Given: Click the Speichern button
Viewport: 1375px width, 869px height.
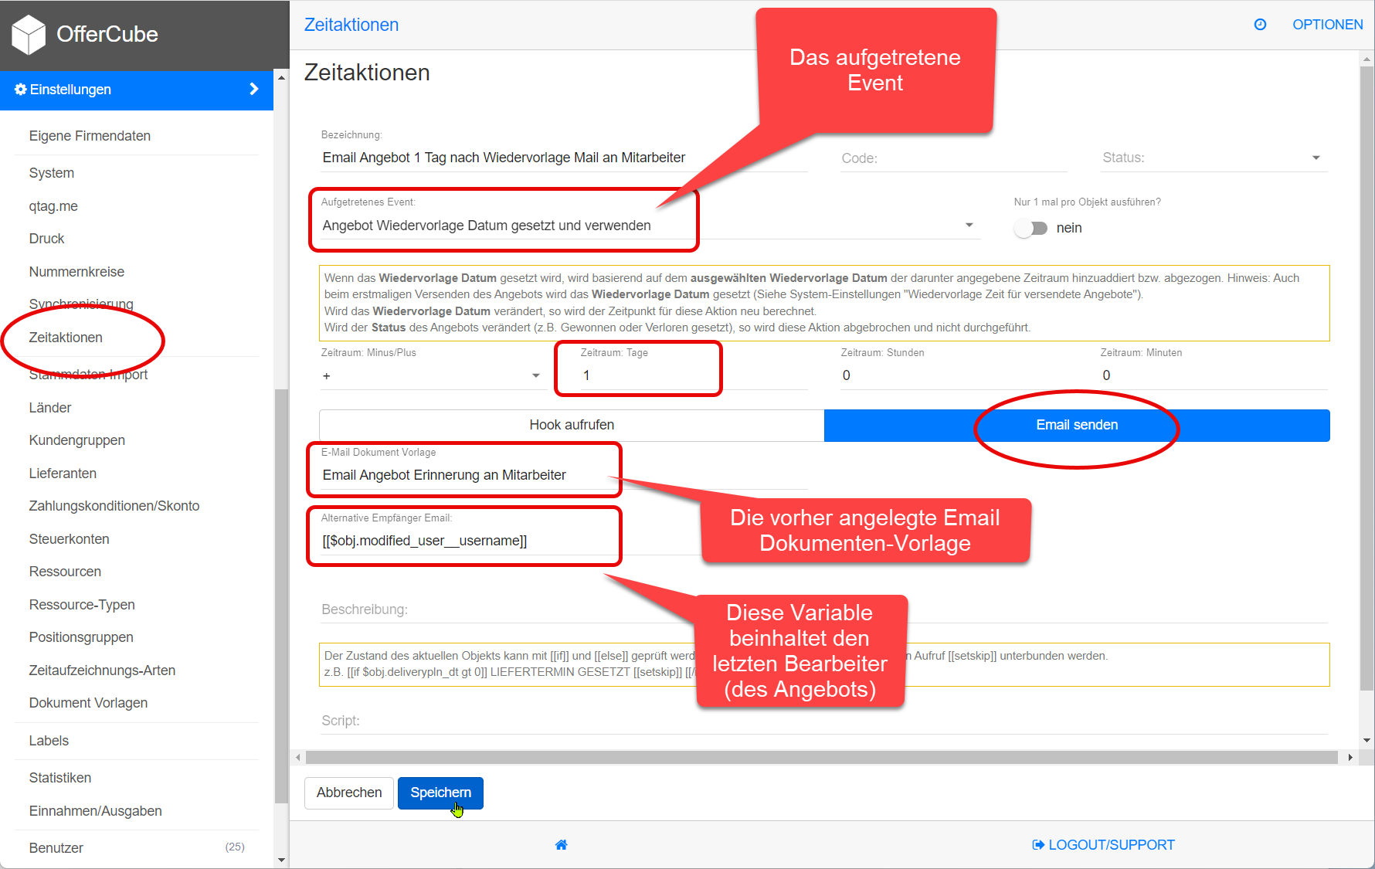Looking at the screenshot, I should (x=440, y=793).
